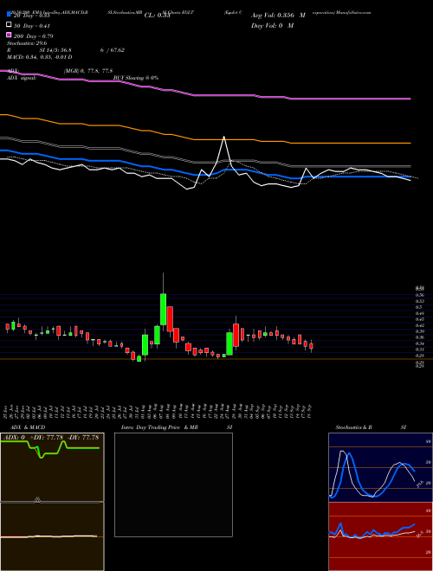Click the tallest green candlestick in the price chart
This screenshot has width=433, height=571.
point(164,309)
